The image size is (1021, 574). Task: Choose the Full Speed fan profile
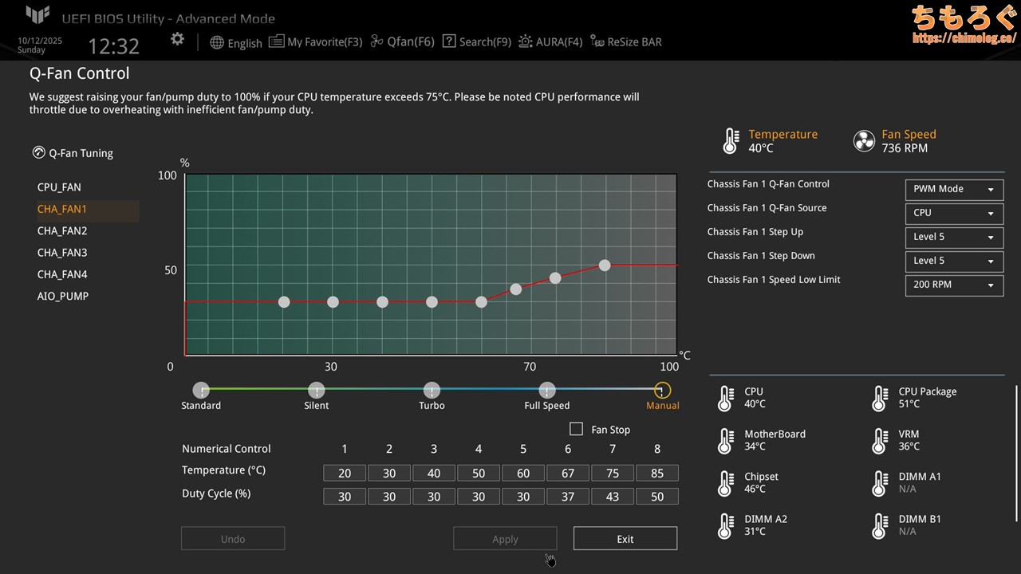547,391
